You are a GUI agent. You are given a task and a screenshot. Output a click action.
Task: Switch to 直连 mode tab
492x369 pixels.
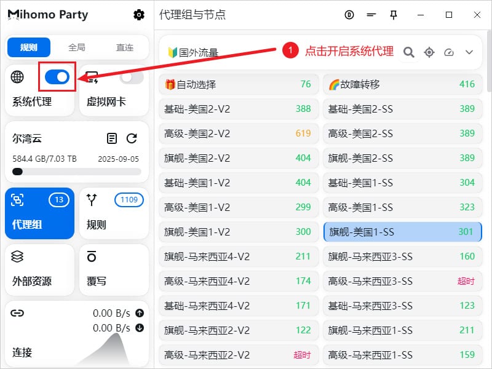point(125,47)
